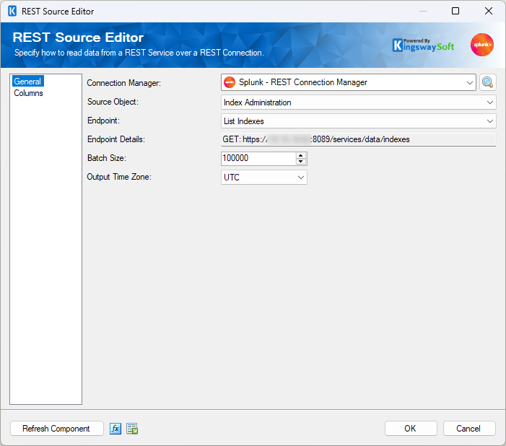The image size is (506, 446).
Task: Click the KingswaySoft logo in the header
Action: click(424, 45)
